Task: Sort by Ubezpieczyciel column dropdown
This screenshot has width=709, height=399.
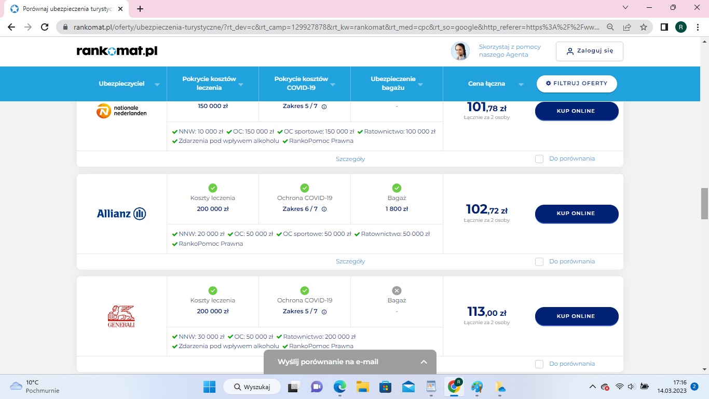Action: 157,84
